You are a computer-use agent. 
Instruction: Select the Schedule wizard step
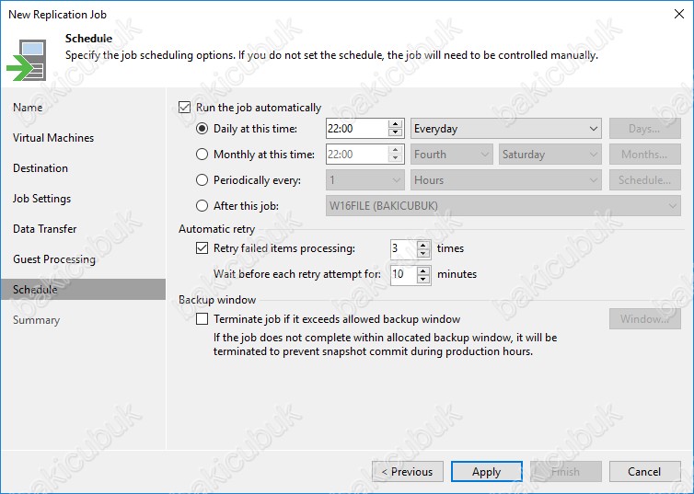(83, 289)
